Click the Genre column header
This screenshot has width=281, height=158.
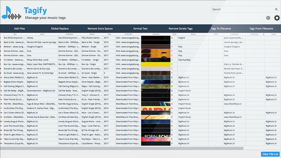pos(193,34)
